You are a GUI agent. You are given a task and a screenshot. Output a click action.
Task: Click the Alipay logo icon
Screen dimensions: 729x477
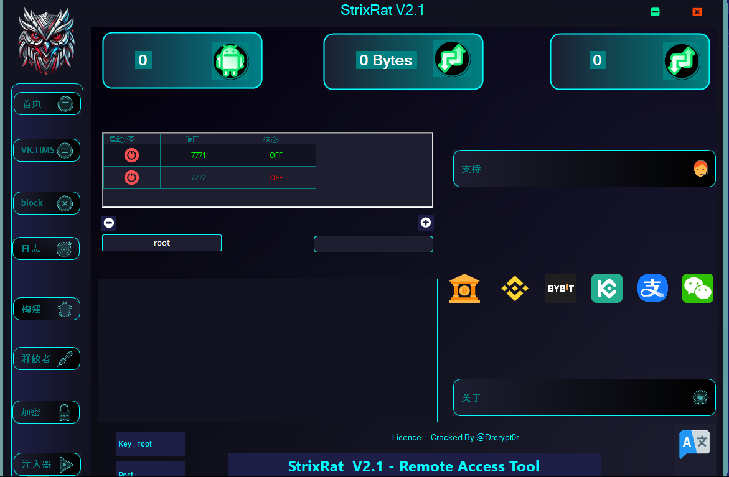click(653, 288)
